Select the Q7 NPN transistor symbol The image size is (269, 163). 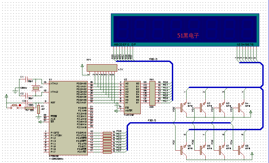click(222, 150)
